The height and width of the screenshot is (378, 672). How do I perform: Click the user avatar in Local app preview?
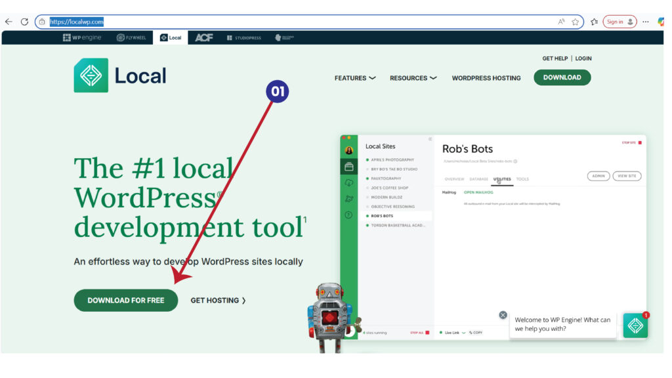(349, 150)
